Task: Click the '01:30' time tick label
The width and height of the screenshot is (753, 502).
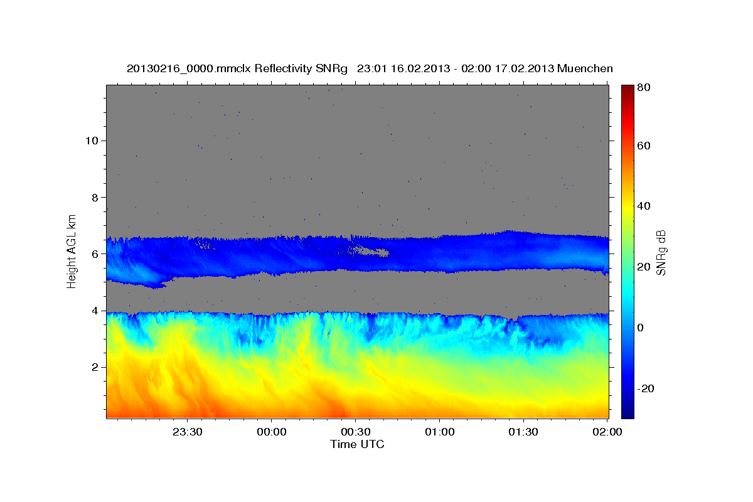Action: click(523, 432)
